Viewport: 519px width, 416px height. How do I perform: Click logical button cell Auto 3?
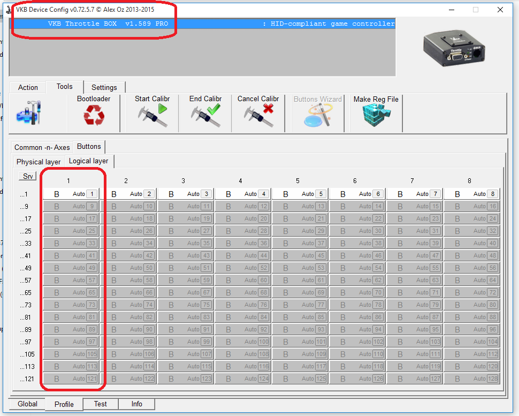click(186, 194)
